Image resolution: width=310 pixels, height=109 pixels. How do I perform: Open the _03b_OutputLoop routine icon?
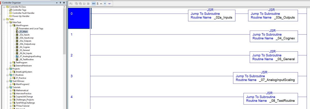(x=17, y=44)
